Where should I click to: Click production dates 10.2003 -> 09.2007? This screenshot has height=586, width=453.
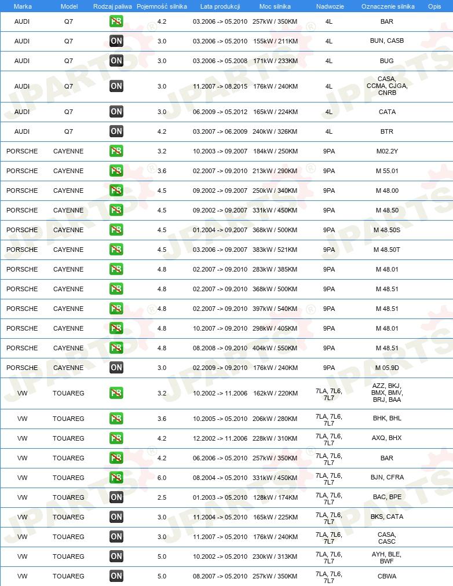click(220, 151)
